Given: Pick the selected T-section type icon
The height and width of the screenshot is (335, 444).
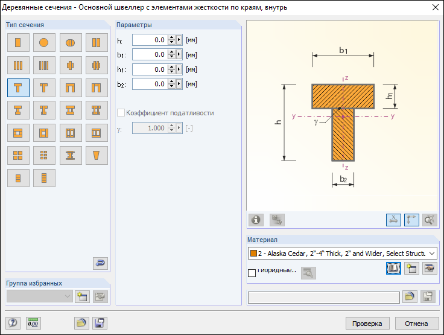Looking at the screenshot, I should click(x=18, y=88).
